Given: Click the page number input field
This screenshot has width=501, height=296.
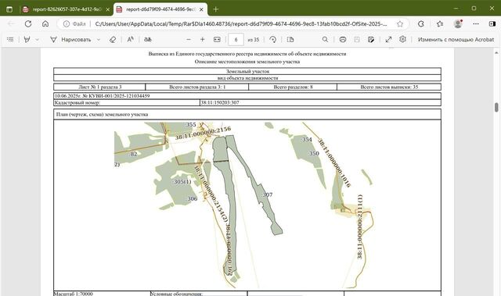Looking at the screenshot, I should point(236,40).
